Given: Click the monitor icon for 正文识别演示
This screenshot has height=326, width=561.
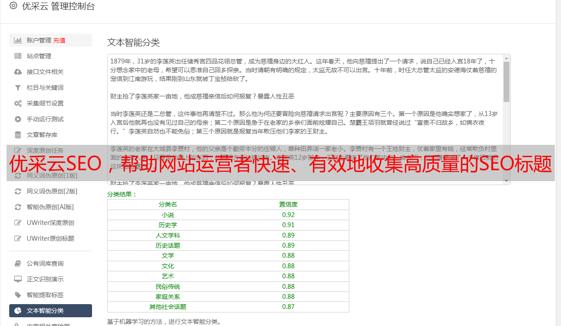Looking at the screenshot, I should (18, 279).
